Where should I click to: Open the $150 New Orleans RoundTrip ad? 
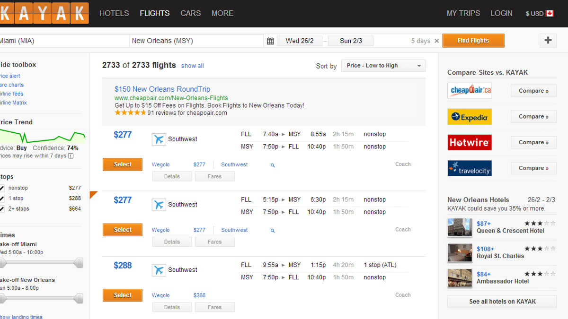click(x=162, y=89)
